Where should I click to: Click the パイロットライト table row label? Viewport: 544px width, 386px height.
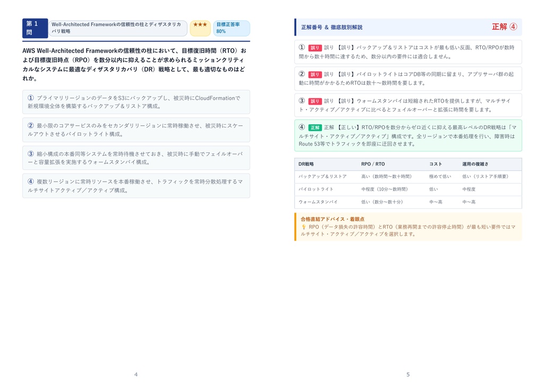tap(316, 190)
